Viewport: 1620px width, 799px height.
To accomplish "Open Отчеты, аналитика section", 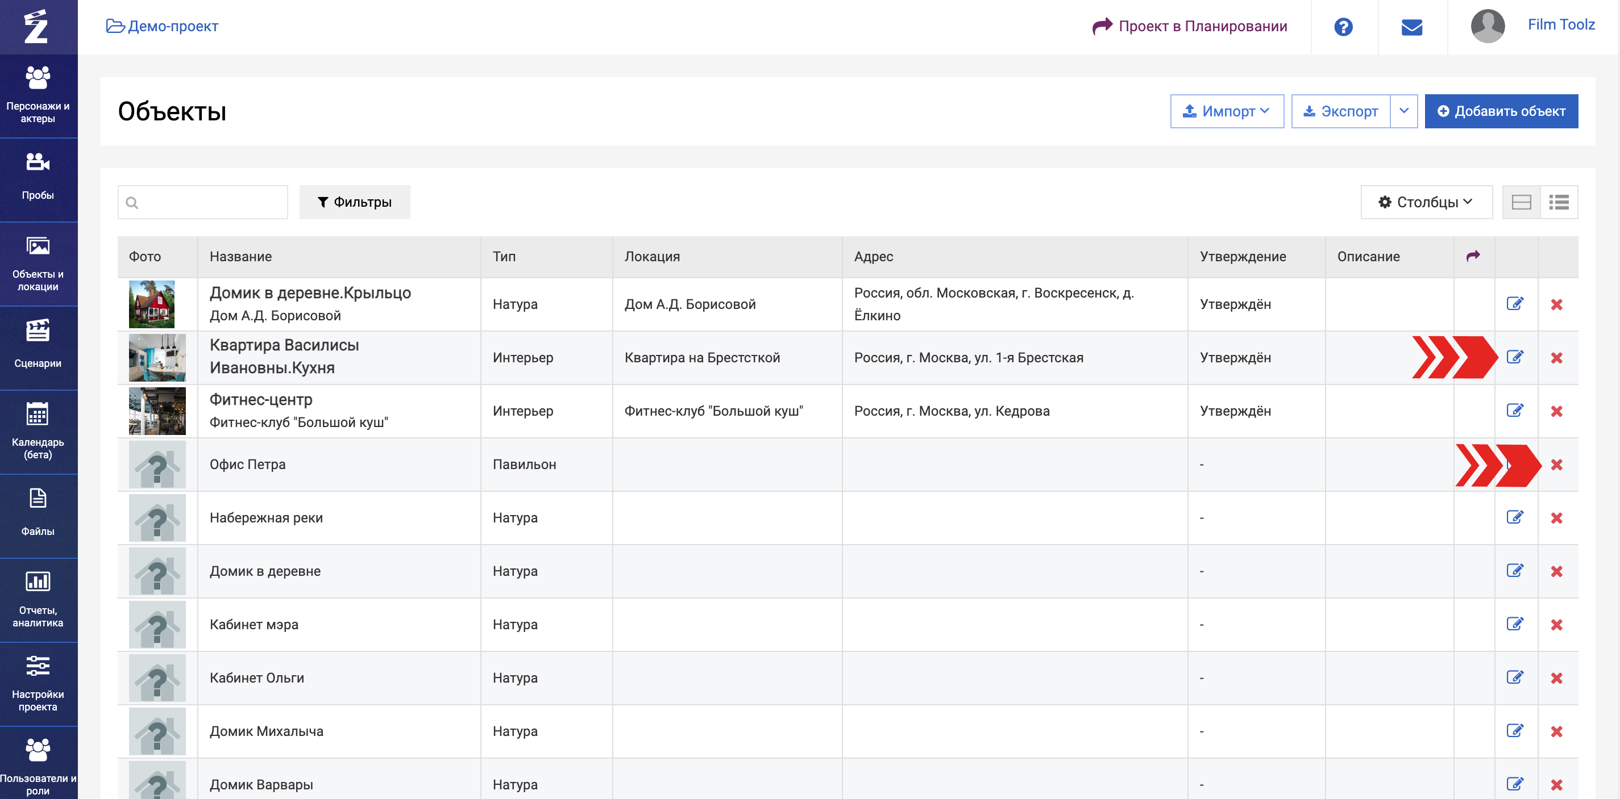I will click(x=38, y=600).
